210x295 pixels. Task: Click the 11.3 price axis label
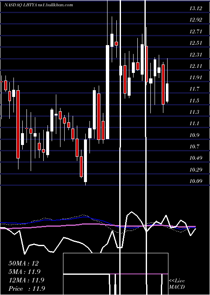point(194,112)
